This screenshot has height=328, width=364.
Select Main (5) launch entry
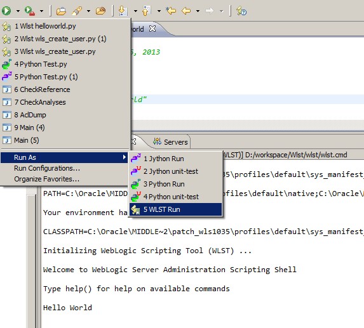tap(65, 140)
